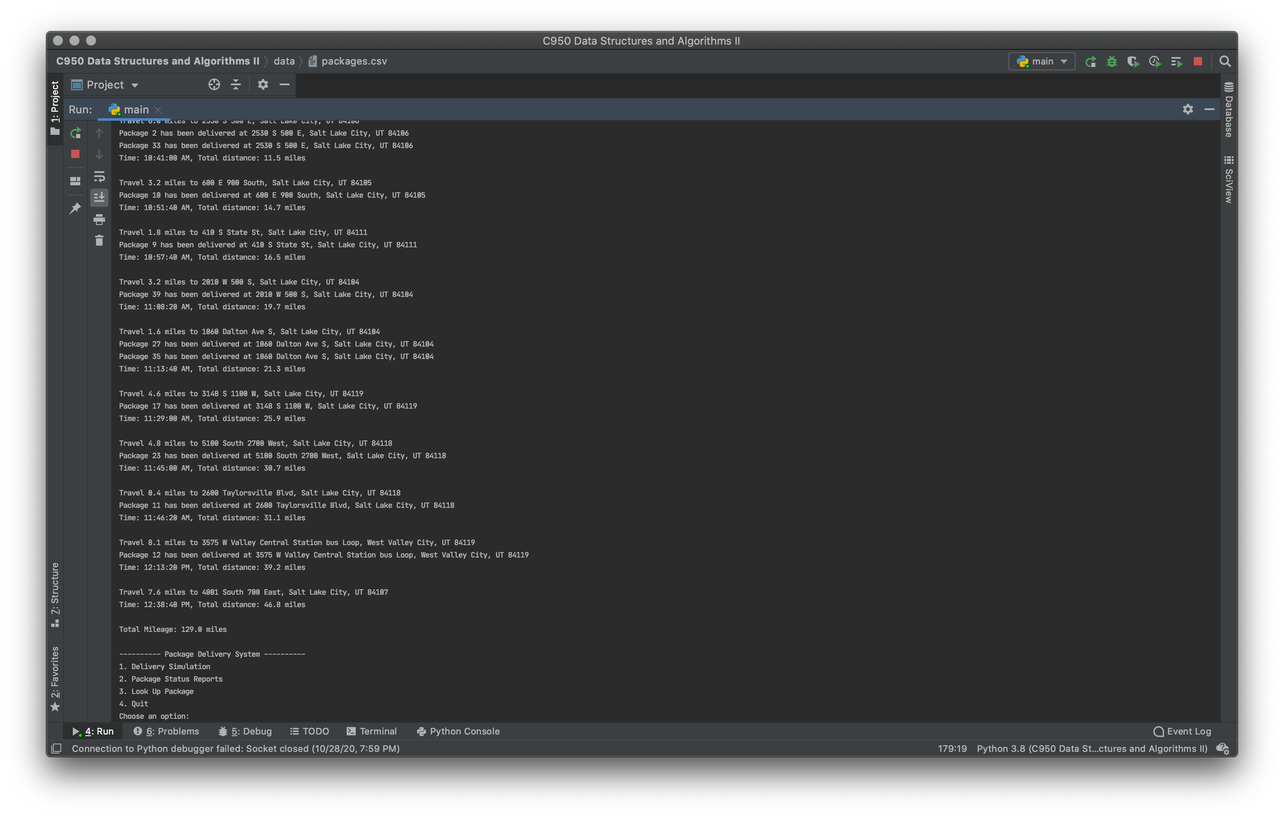This screenshot has height=818, width=1284.
Task: Open the 2: Favorites side tab
Action: (x=55, y=679)
